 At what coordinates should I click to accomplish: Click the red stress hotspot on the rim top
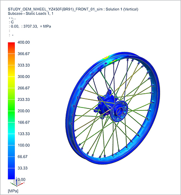106,57
